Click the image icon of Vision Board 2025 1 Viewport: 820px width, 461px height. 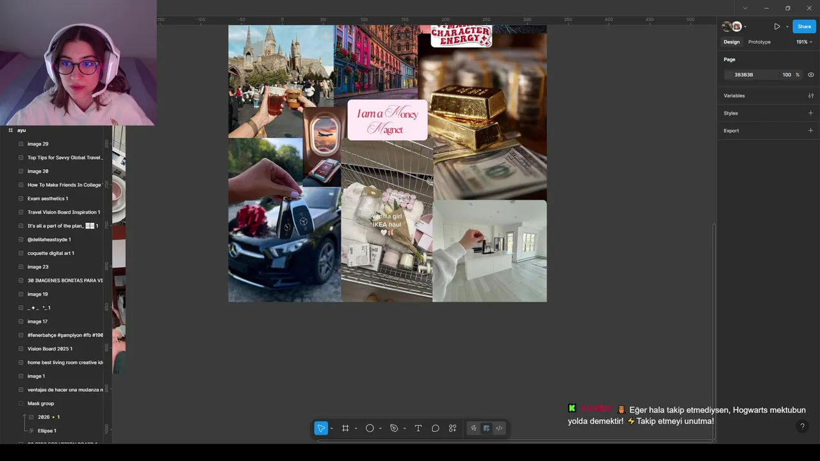tap(20, 349)
